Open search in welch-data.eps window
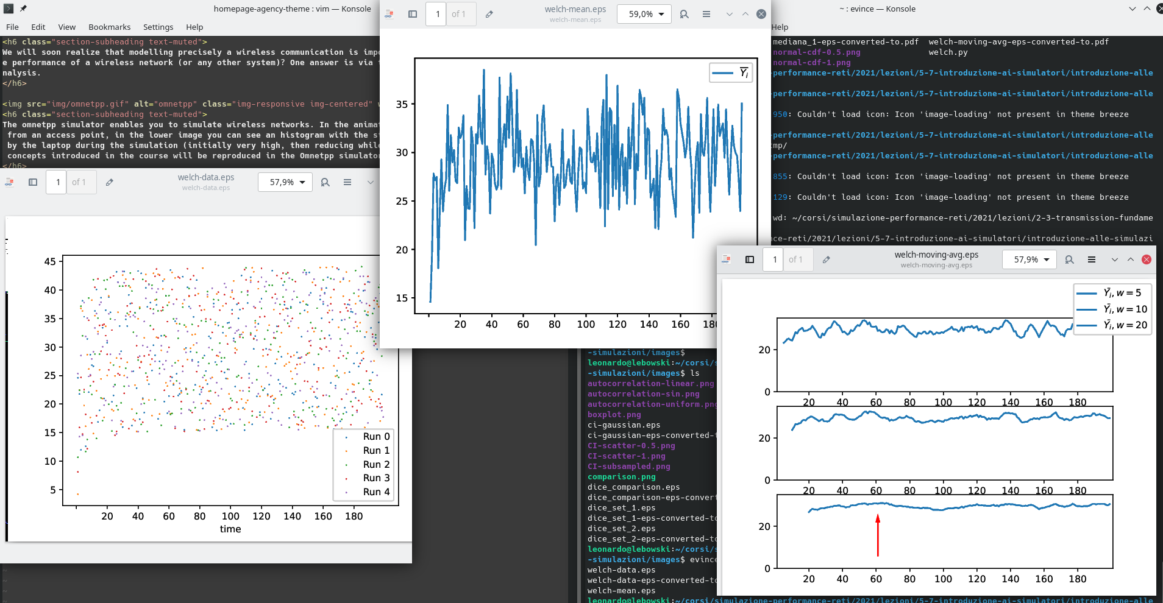The image size is (1163, 603). (325, 182)
